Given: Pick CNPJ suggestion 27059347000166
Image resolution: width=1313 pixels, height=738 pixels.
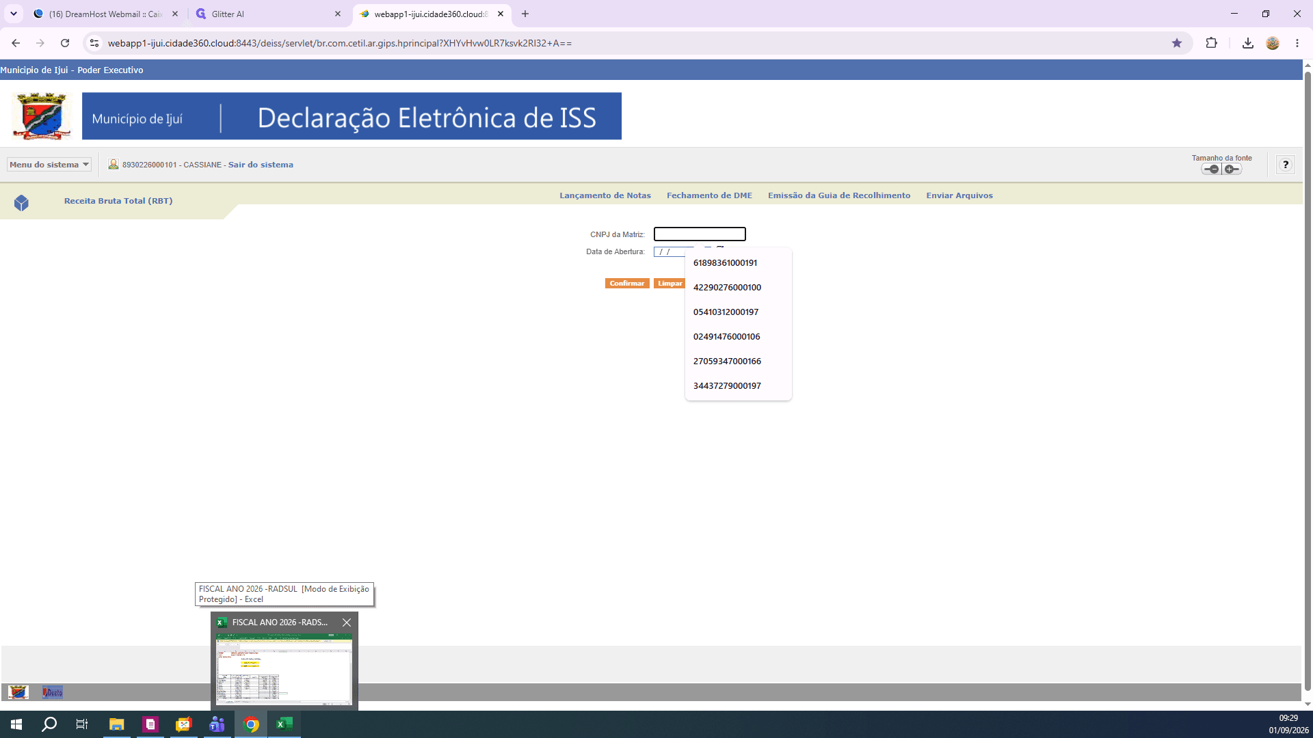Looking at the screenshot, I should coord(738,361).
